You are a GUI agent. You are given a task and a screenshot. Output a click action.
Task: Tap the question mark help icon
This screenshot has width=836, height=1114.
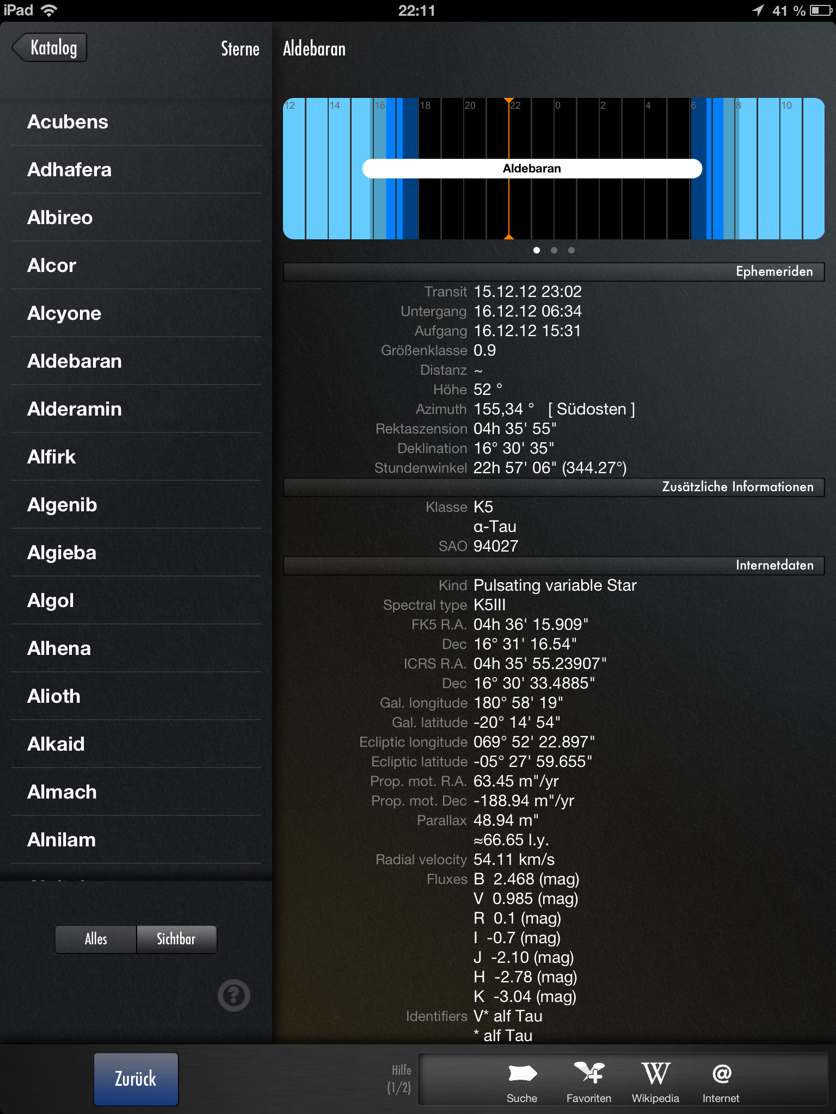tap(233, 995)
